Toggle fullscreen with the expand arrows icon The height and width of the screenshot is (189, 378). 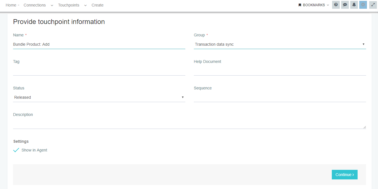373,5
